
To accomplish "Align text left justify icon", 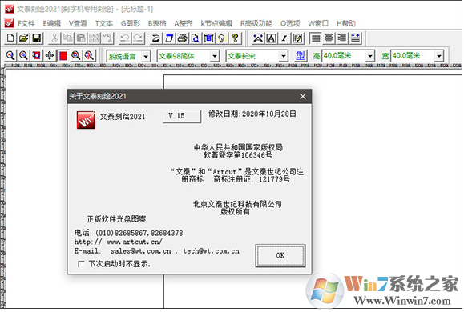I will (316, 38).
